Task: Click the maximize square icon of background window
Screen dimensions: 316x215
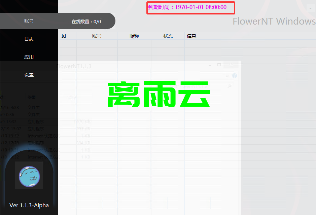Action: [219, 64]
